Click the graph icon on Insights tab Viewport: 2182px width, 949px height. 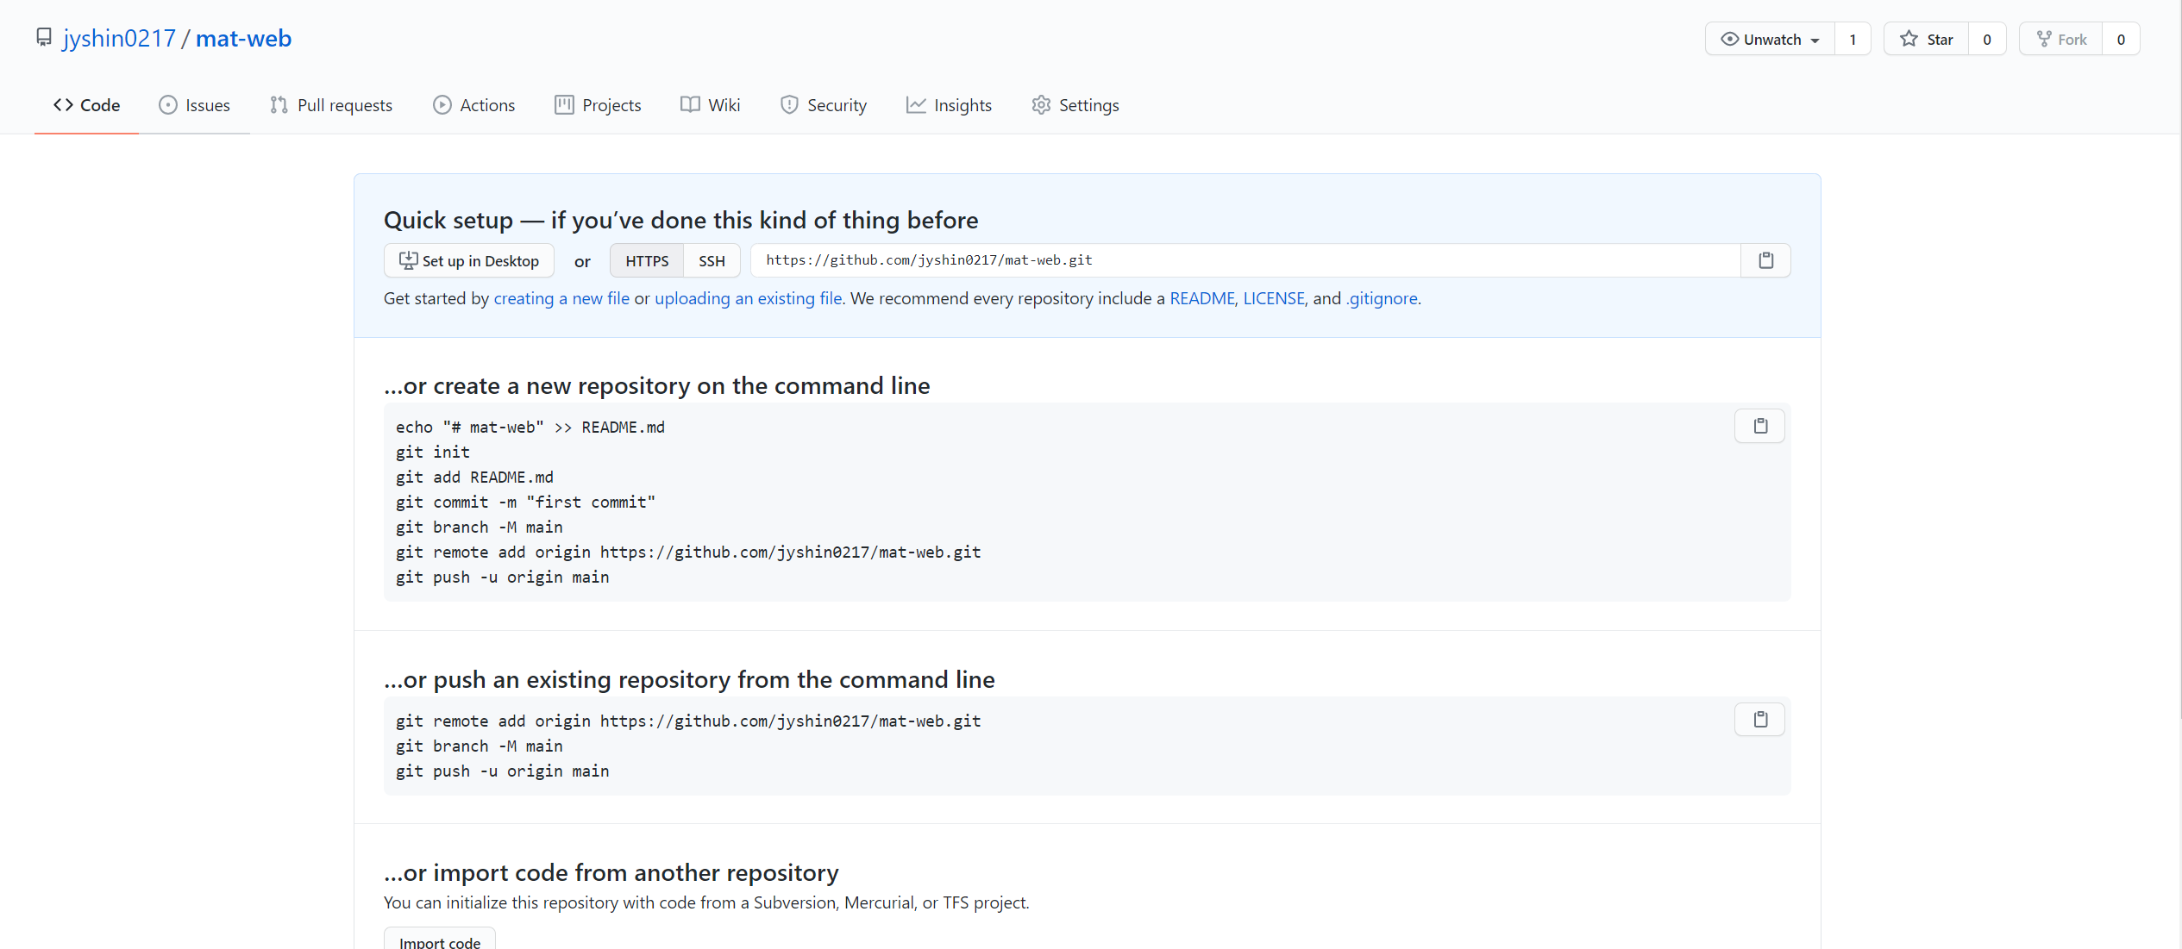click(916, 105)
